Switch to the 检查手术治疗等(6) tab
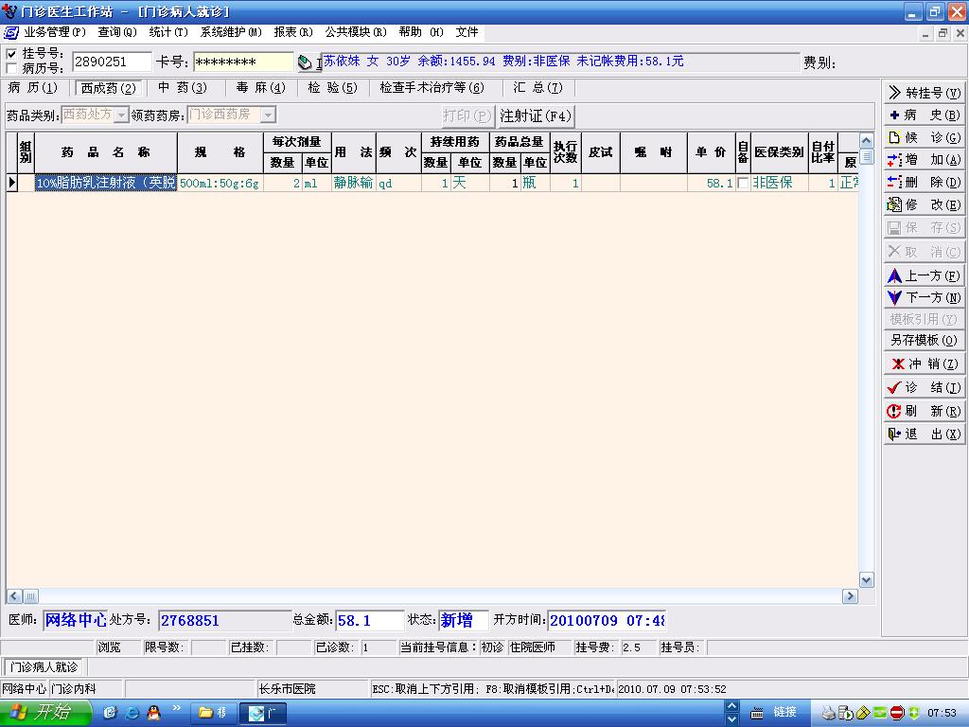This screenshot has height=727, width=969. click(x=432, y=88)
